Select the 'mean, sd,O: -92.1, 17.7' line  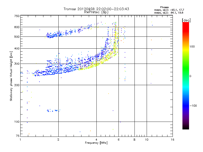tap(169, 10)
